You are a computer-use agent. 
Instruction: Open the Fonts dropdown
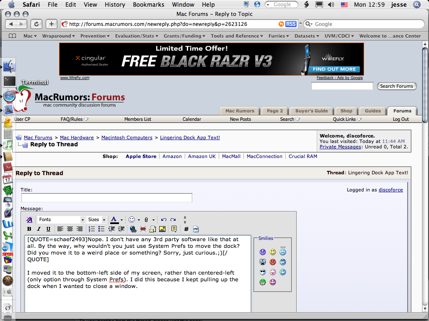click(x=61, y=219)
